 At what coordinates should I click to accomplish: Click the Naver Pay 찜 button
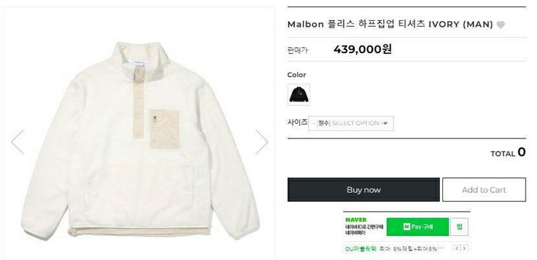tap(459, 227)
